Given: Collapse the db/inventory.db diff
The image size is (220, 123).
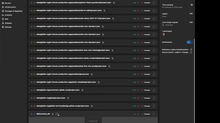Looking at the screenshot, I should point(32,114).
